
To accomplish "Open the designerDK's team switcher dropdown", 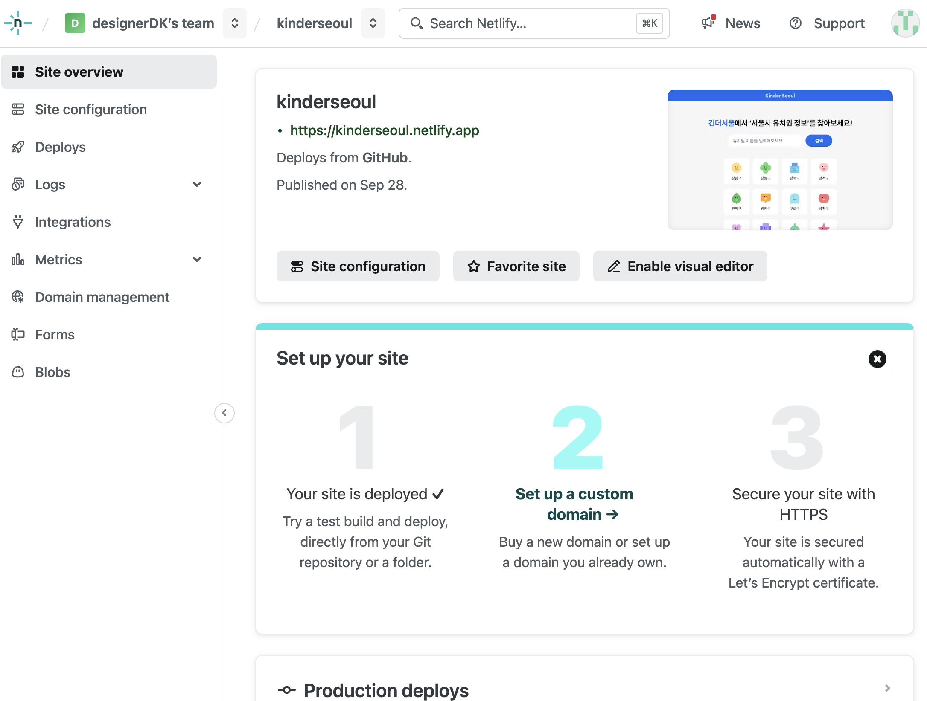I will click(235, 23).
